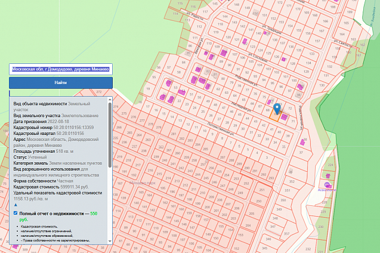The height and width of the screenshot is (253, 380).
Task: Select plot number 272 on the map
Action: (99, 92)
